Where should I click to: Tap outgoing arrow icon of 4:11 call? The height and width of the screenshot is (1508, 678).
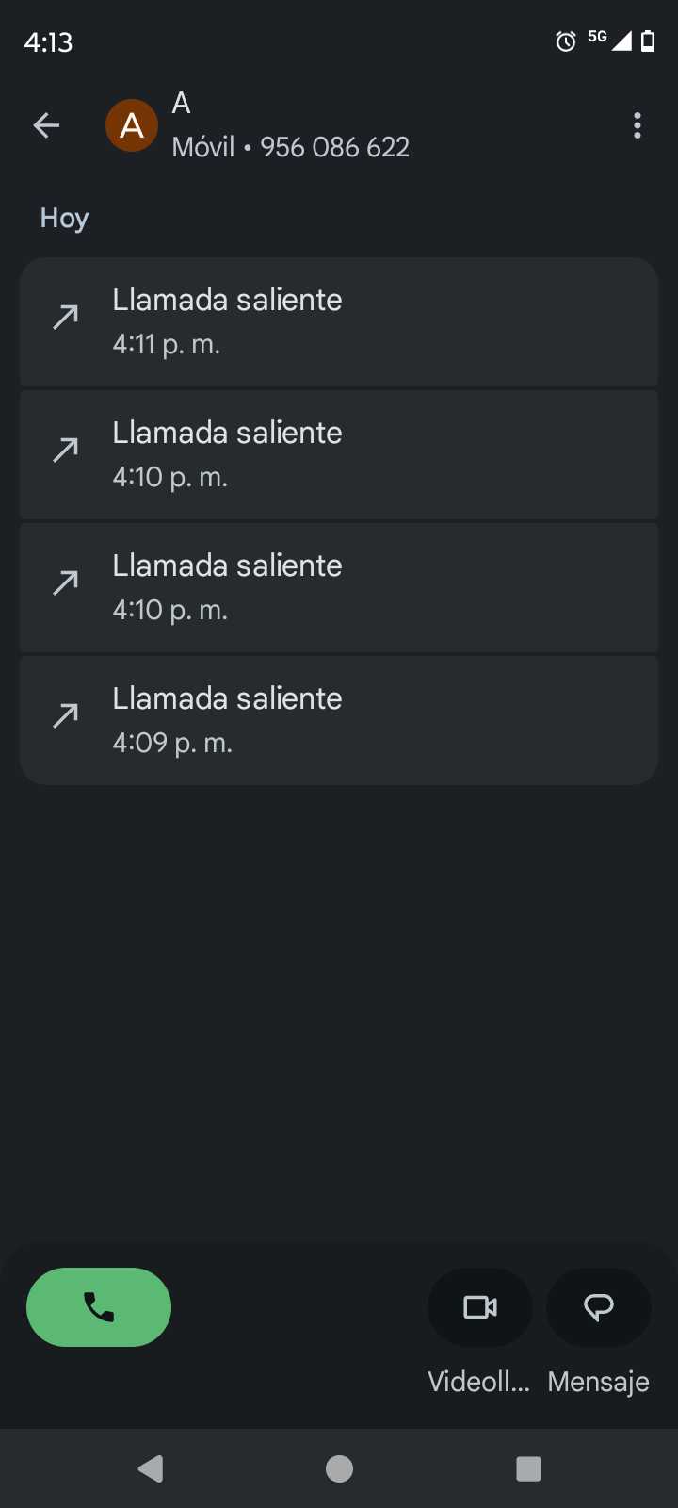click(65, 318)
